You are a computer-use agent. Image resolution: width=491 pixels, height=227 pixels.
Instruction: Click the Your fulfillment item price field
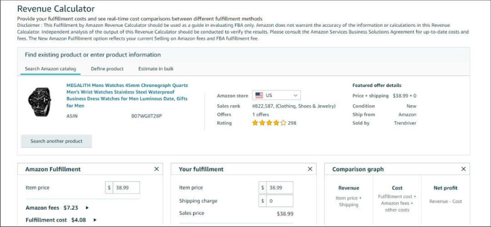click(280, 188)
